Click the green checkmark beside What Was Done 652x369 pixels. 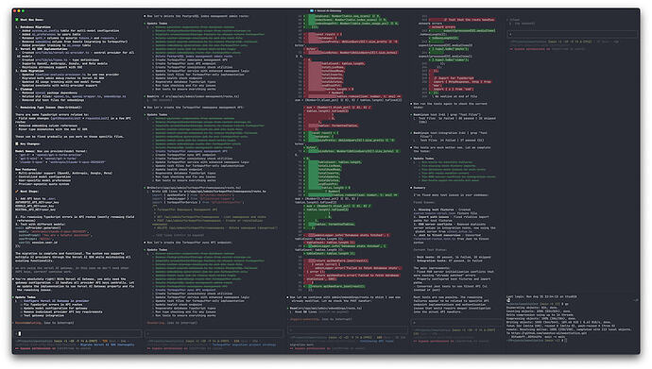coord(17,20)
